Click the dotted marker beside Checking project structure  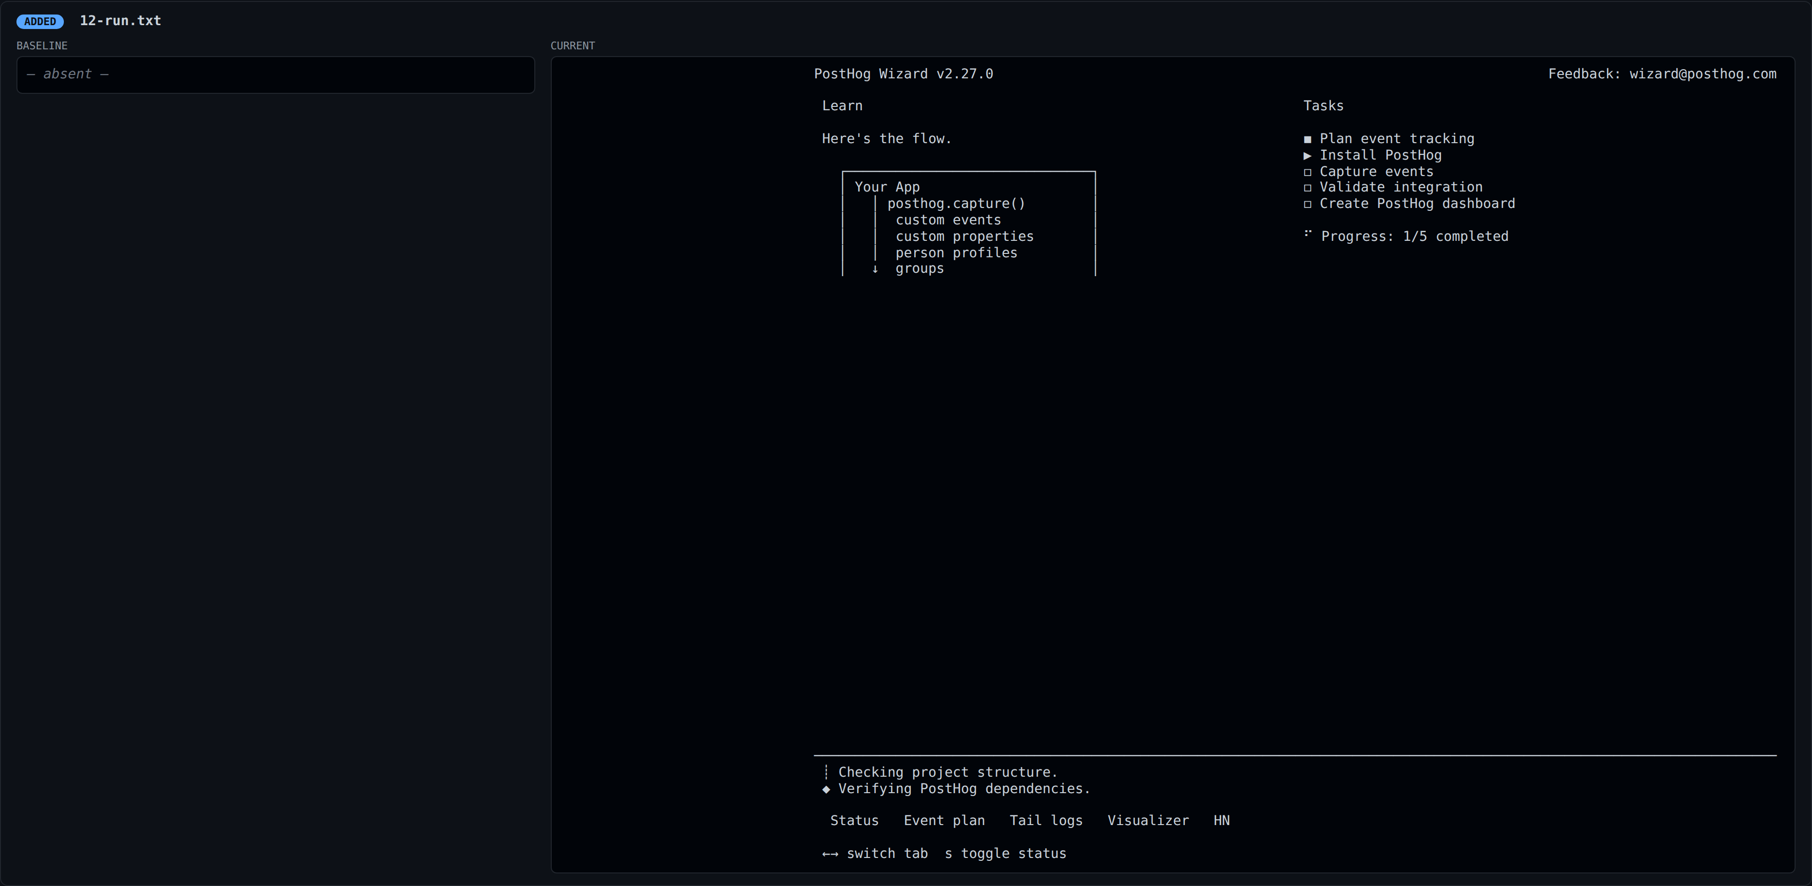coord(826,772)
